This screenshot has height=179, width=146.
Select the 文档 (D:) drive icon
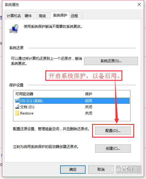[x=17, y=107]
